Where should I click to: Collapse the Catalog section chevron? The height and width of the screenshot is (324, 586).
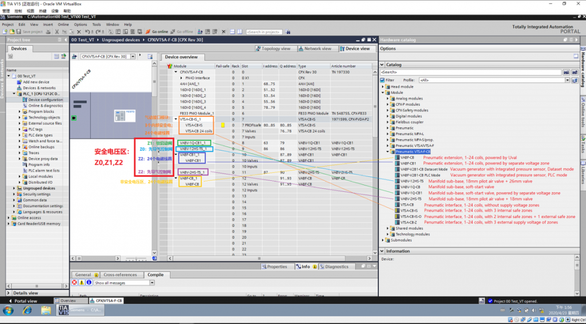click(x=382, y=65)
